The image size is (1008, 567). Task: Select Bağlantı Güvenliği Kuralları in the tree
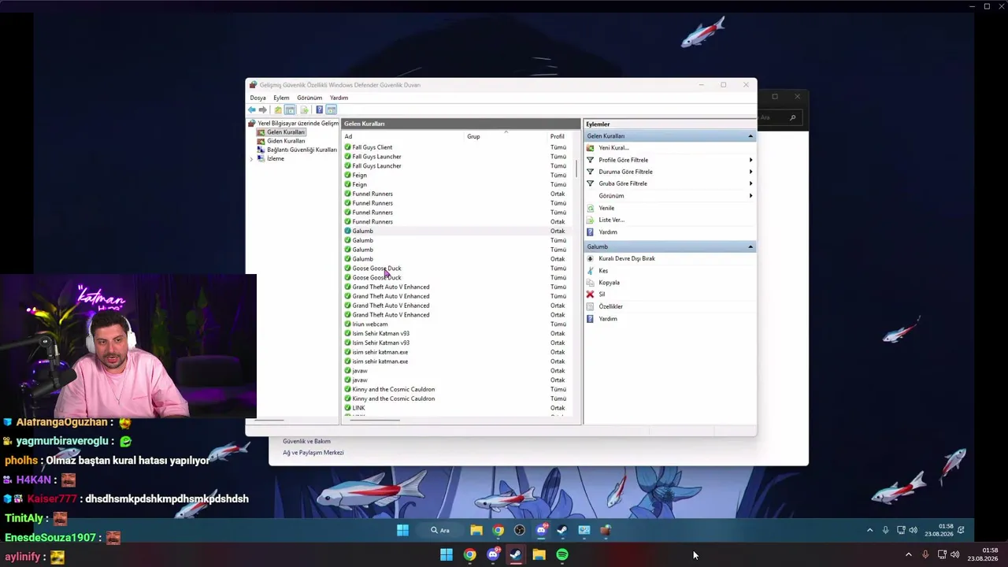coord(302,150)
